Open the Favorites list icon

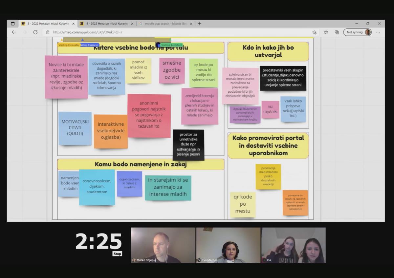point(326,32)
